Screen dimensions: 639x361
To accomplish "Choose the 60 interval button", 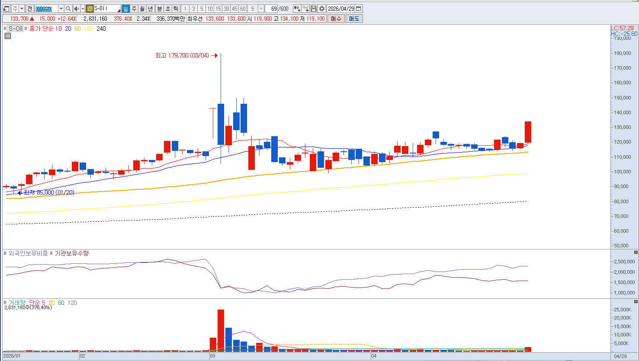I will pos(243,9).
